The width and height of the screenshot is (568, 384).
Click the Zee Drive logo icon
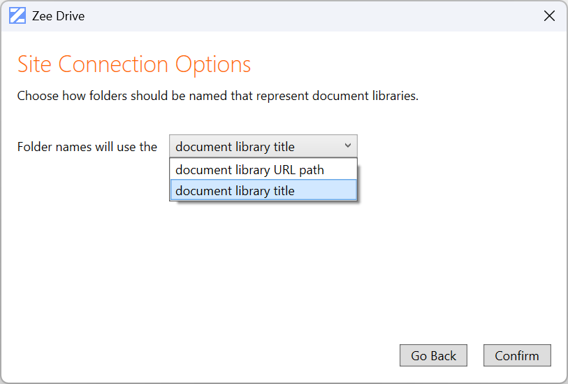tap(17, 16)
